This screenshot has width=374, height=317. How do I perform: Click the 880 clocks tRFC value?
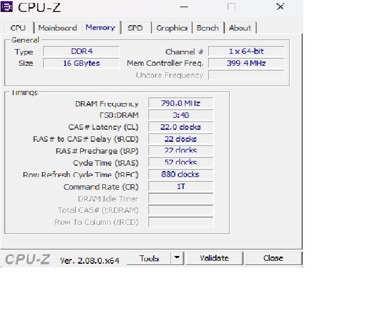[x=181, y=174]
